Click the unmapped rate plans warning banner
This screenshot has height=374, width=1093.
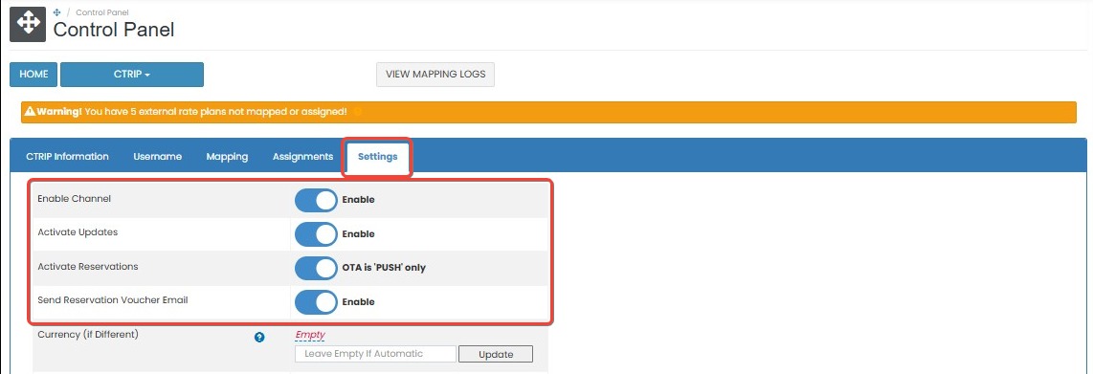click(548, 111)
